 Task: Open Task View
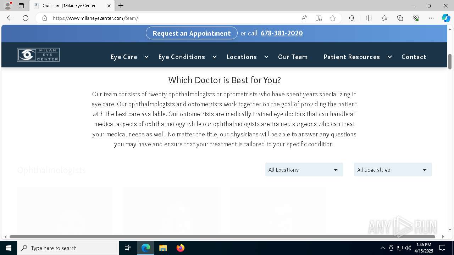(128, 248)
